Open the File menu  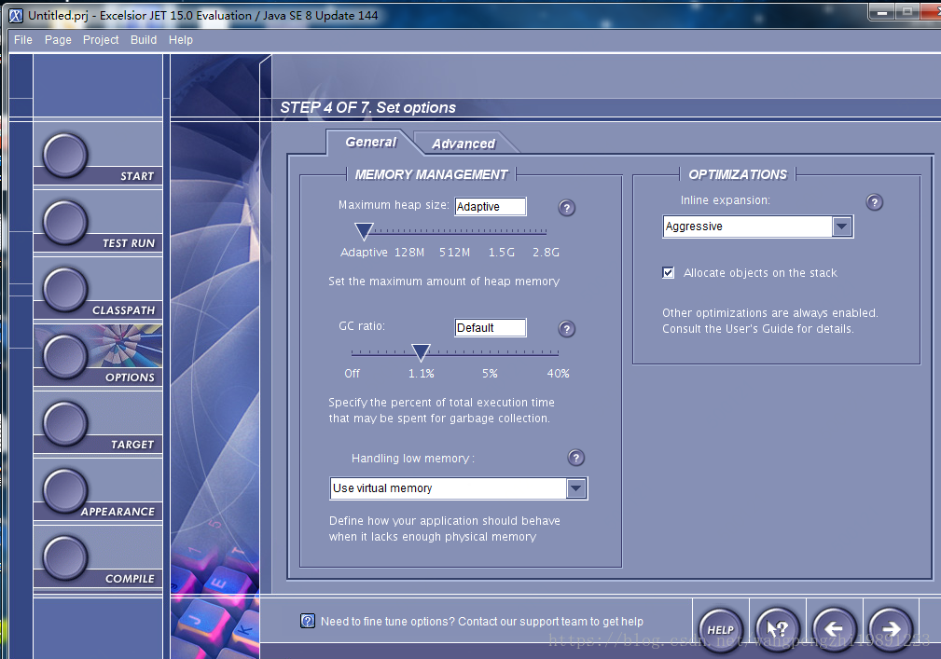[22, 39]
